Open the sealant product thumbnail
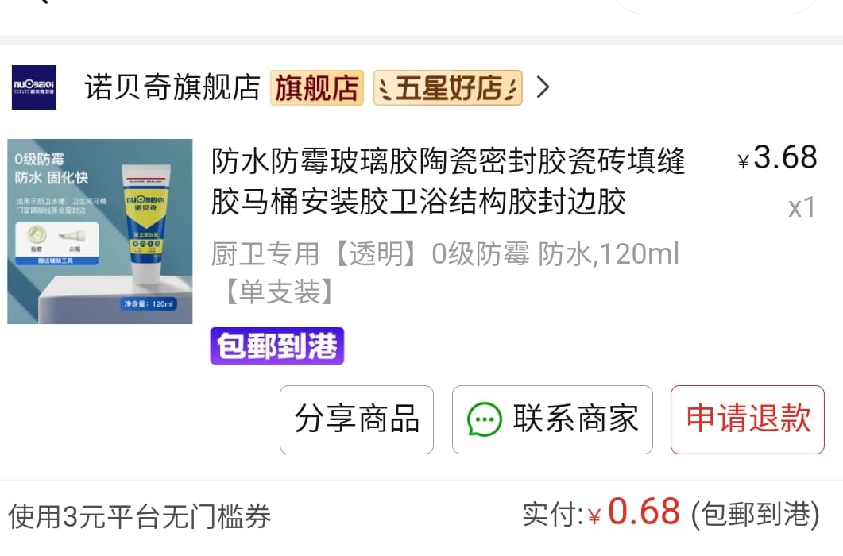The image size is (843, 556). pos(100,231)
